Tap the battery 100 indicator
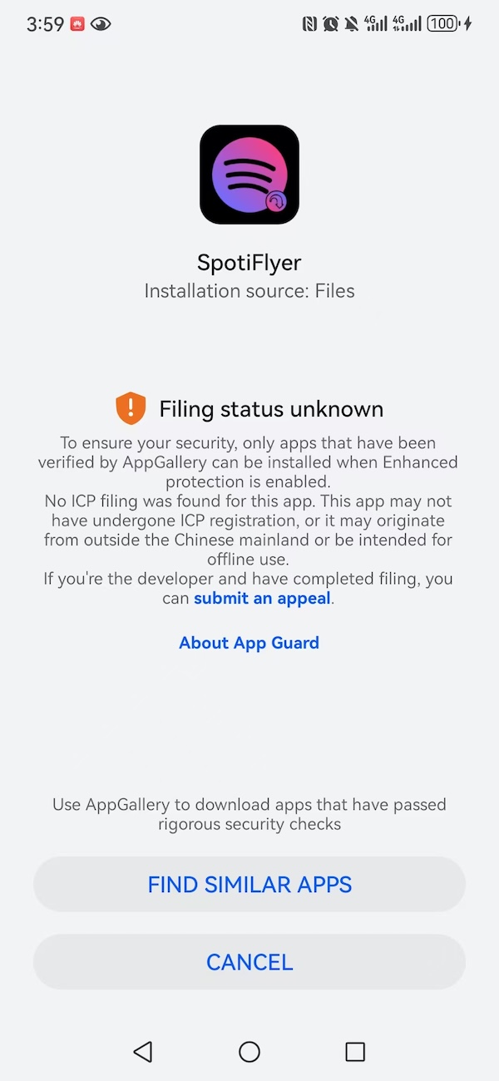499x1081 pixels. (443, 24)
